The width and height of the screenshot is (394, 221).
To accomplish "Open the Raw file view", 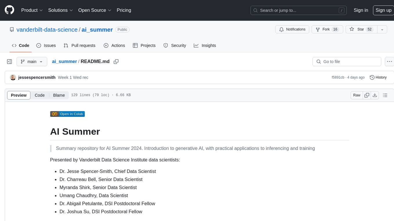I will pyautogui.click(x=357, y=95).
